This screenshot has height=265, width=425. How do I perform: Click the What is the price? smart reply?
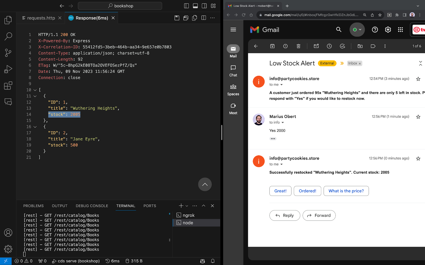[346, 191]
